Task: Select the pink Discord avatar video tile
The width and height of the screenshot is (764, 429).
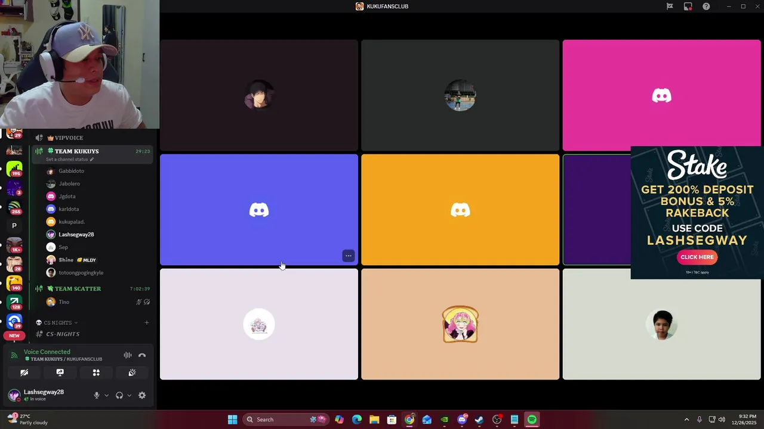Action: (661, 95)
